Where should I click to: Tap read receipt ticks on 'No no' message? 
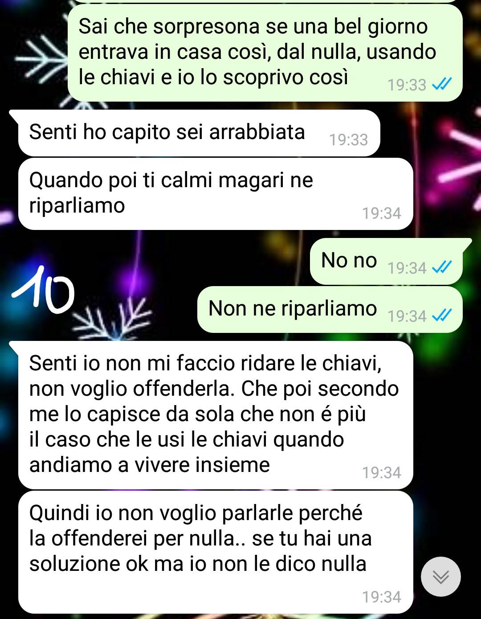point(442,267)
